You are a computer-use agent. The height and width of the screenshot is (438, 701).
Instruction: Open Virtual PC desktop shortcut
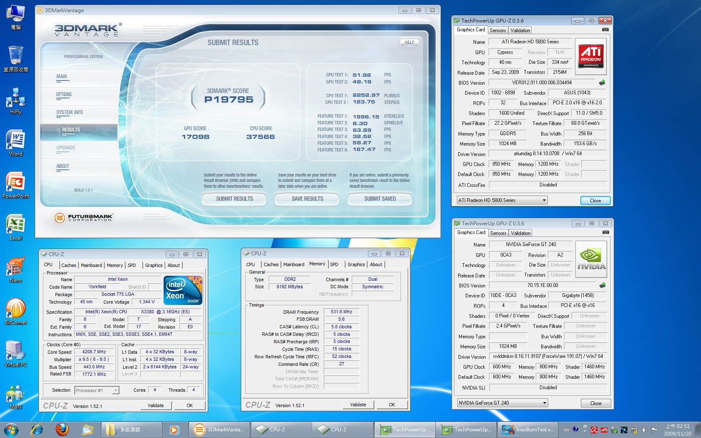pyautogui.click(x=15, y=354)
